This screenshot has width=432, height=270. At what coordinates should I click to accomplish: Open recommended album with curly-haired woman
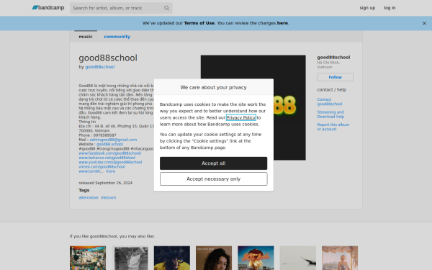pos(214,258)
